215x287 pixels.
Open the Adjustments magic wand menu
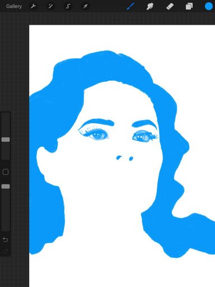[50, 7]
